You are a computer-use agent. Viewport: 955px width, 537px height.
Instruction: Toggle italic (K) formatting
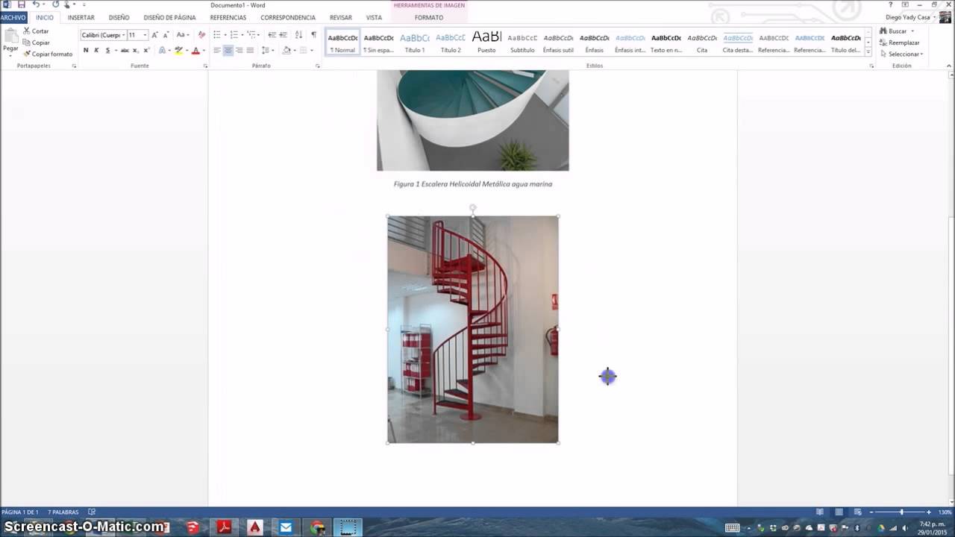(96, 50)
